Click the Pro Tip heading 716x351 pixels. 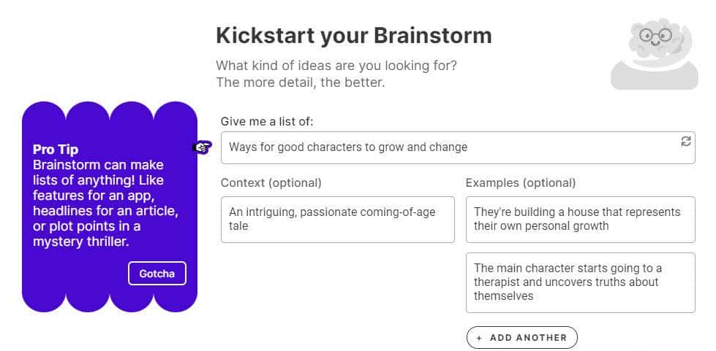[56, 150]
